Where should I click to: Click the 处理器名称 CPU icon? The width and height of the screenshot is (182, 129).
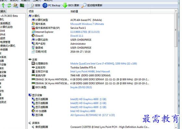tap(33, 63)
